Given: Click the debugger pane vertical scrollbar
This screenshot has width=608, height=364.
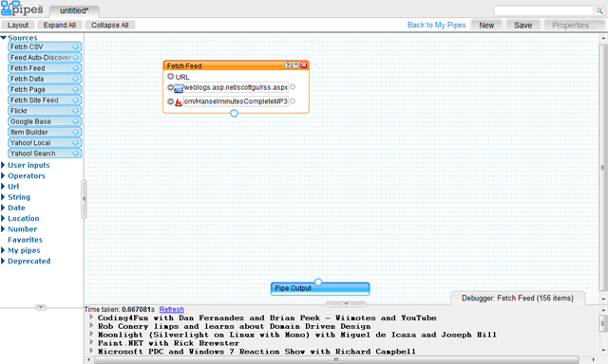Looking at the screenshot, I should (603, 322).
